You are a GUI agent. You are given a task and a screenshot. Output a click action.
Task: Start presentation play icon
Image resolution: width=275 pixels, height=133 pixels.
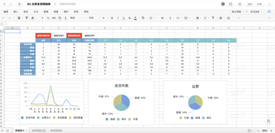(x=240, y=4)
